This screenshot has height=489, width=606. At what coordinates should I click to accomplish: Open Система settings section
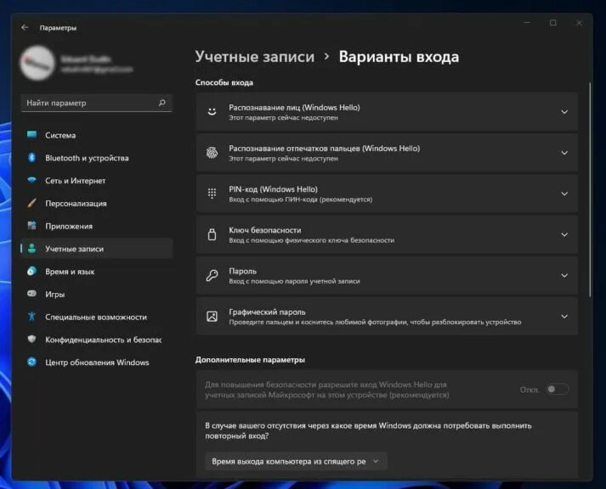[97, 135]
